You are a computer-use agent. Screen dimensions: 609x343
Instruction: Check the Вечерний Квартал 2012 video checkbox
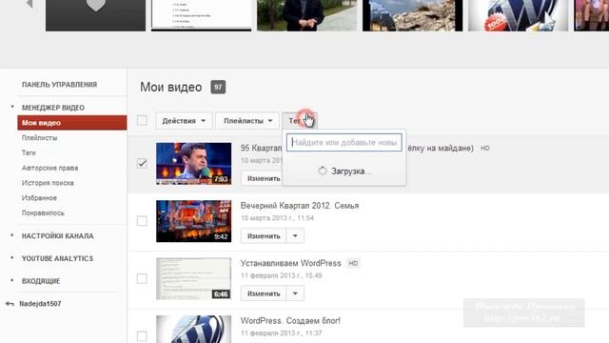[x=142, y=221]
